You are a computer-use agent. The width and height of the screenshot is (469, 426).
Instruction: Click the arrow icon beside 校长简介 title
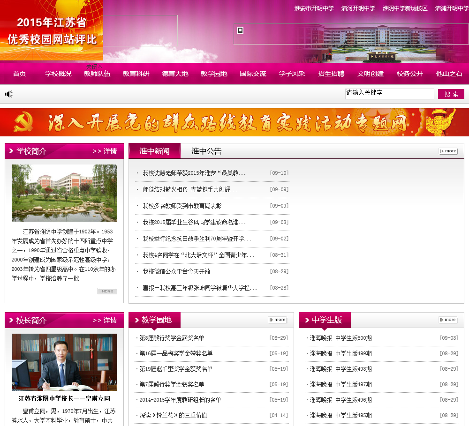pos(11,320)
